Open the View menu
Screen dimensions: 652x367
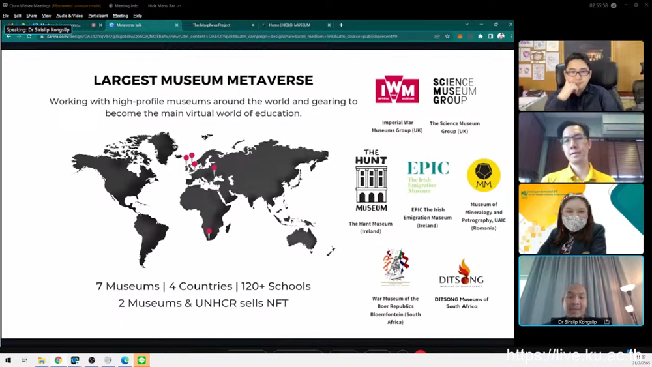coord(46,16)
